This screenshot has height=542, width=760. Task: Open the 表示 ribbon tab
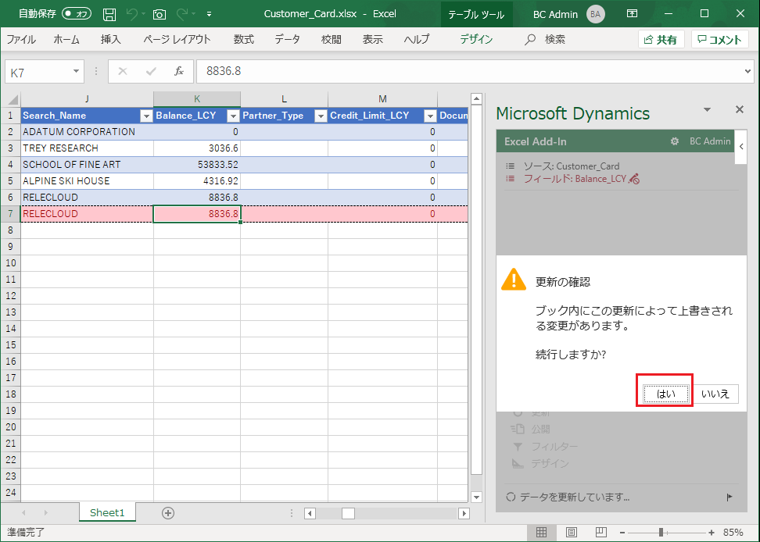373,40
